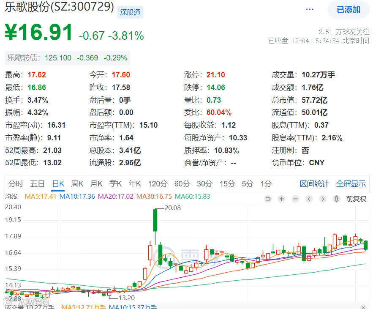Click the 质押率 value 10.83%
373x309 pixels.
(226, 150)
